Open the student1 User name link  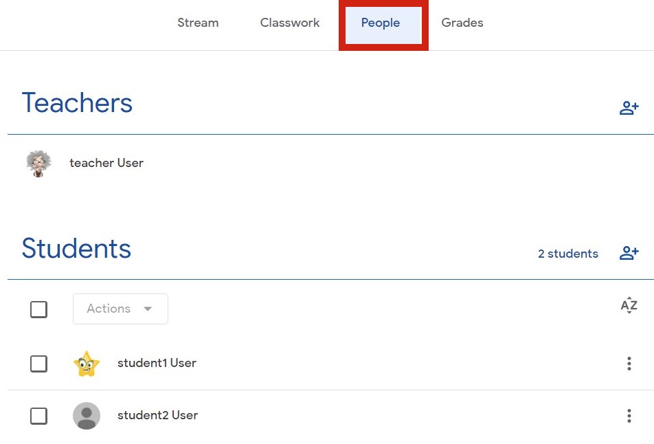tap(157, 363)
